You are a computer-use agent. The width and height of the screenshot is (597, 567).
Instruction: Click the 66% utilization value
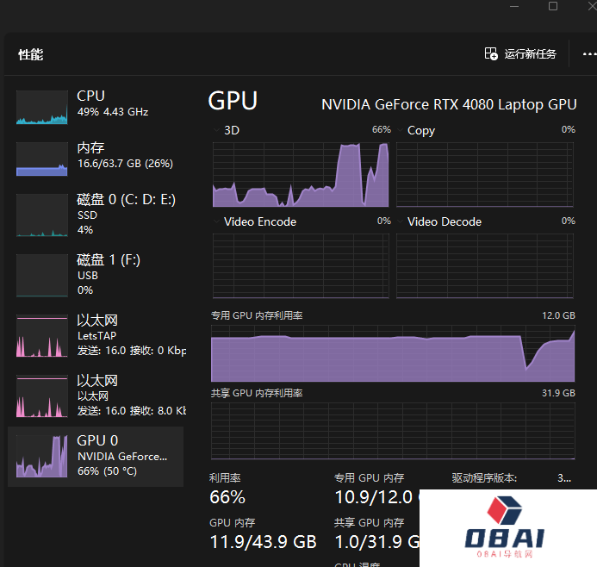tap(227, 497)
